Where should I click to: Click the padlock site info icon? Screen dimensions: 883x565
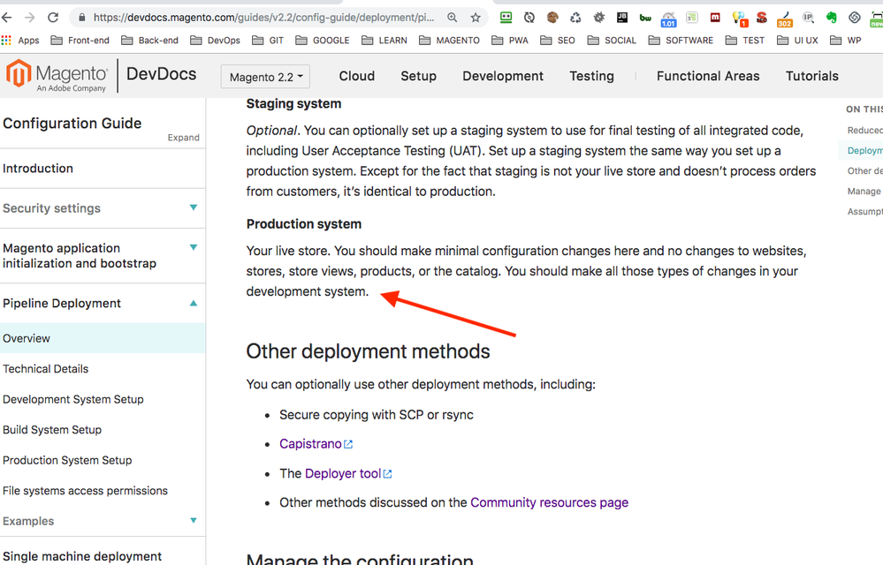pyautogui.click(x=81, y=18)
